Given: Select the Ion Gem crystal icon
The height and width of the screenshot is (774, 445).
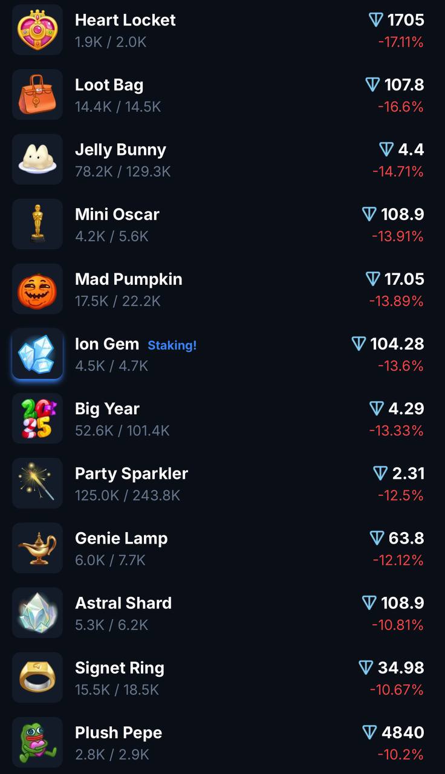Looking at the screenshot, I should point(37,354).
